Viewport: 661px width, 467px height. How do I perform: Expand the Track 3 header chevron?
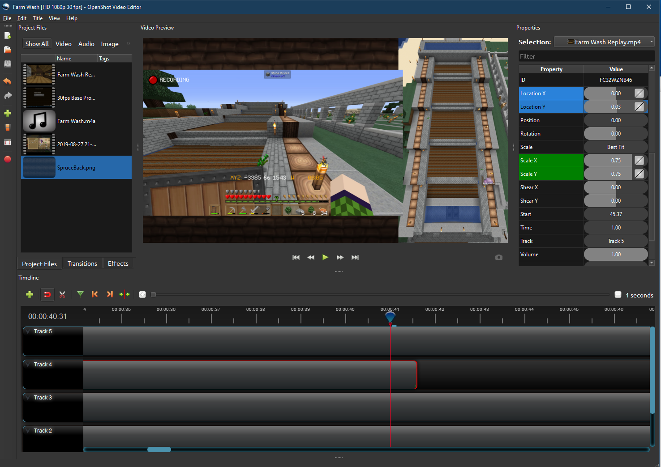(28, 398)
